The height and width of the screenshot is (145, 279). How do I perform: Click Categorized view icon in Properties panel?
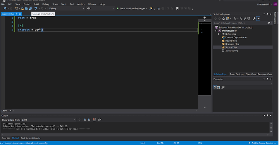click(215, 87)
